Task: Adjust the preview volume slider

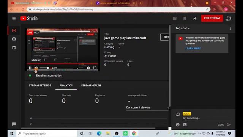Action: click(44, 68)
